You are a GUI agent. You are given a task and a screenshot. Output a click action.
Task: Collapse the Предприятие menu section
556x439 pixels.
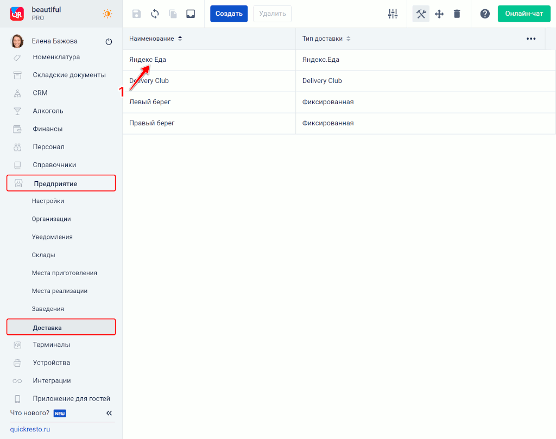[x=61, y=183]
